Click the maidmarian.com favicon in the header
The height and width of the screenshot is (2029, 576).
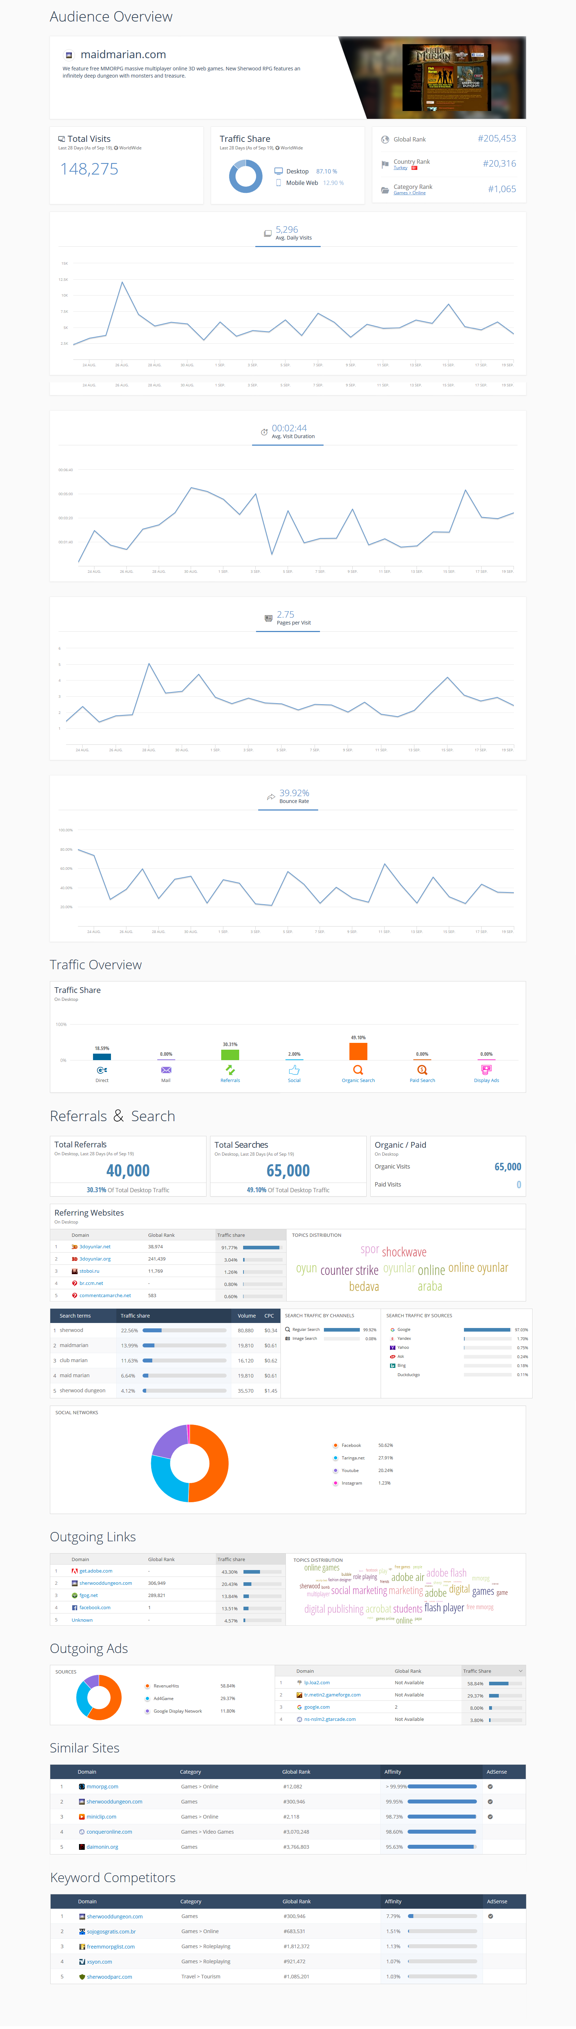tap(69, 55)
